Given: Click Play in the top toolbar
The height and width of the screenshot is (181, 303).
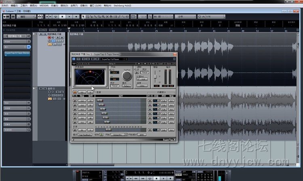Looking at the screenshot, I should (x=69, y=17).
